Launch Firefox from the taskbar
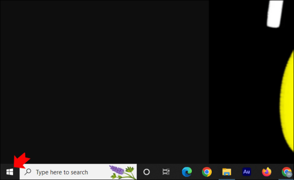 point(266,172)
